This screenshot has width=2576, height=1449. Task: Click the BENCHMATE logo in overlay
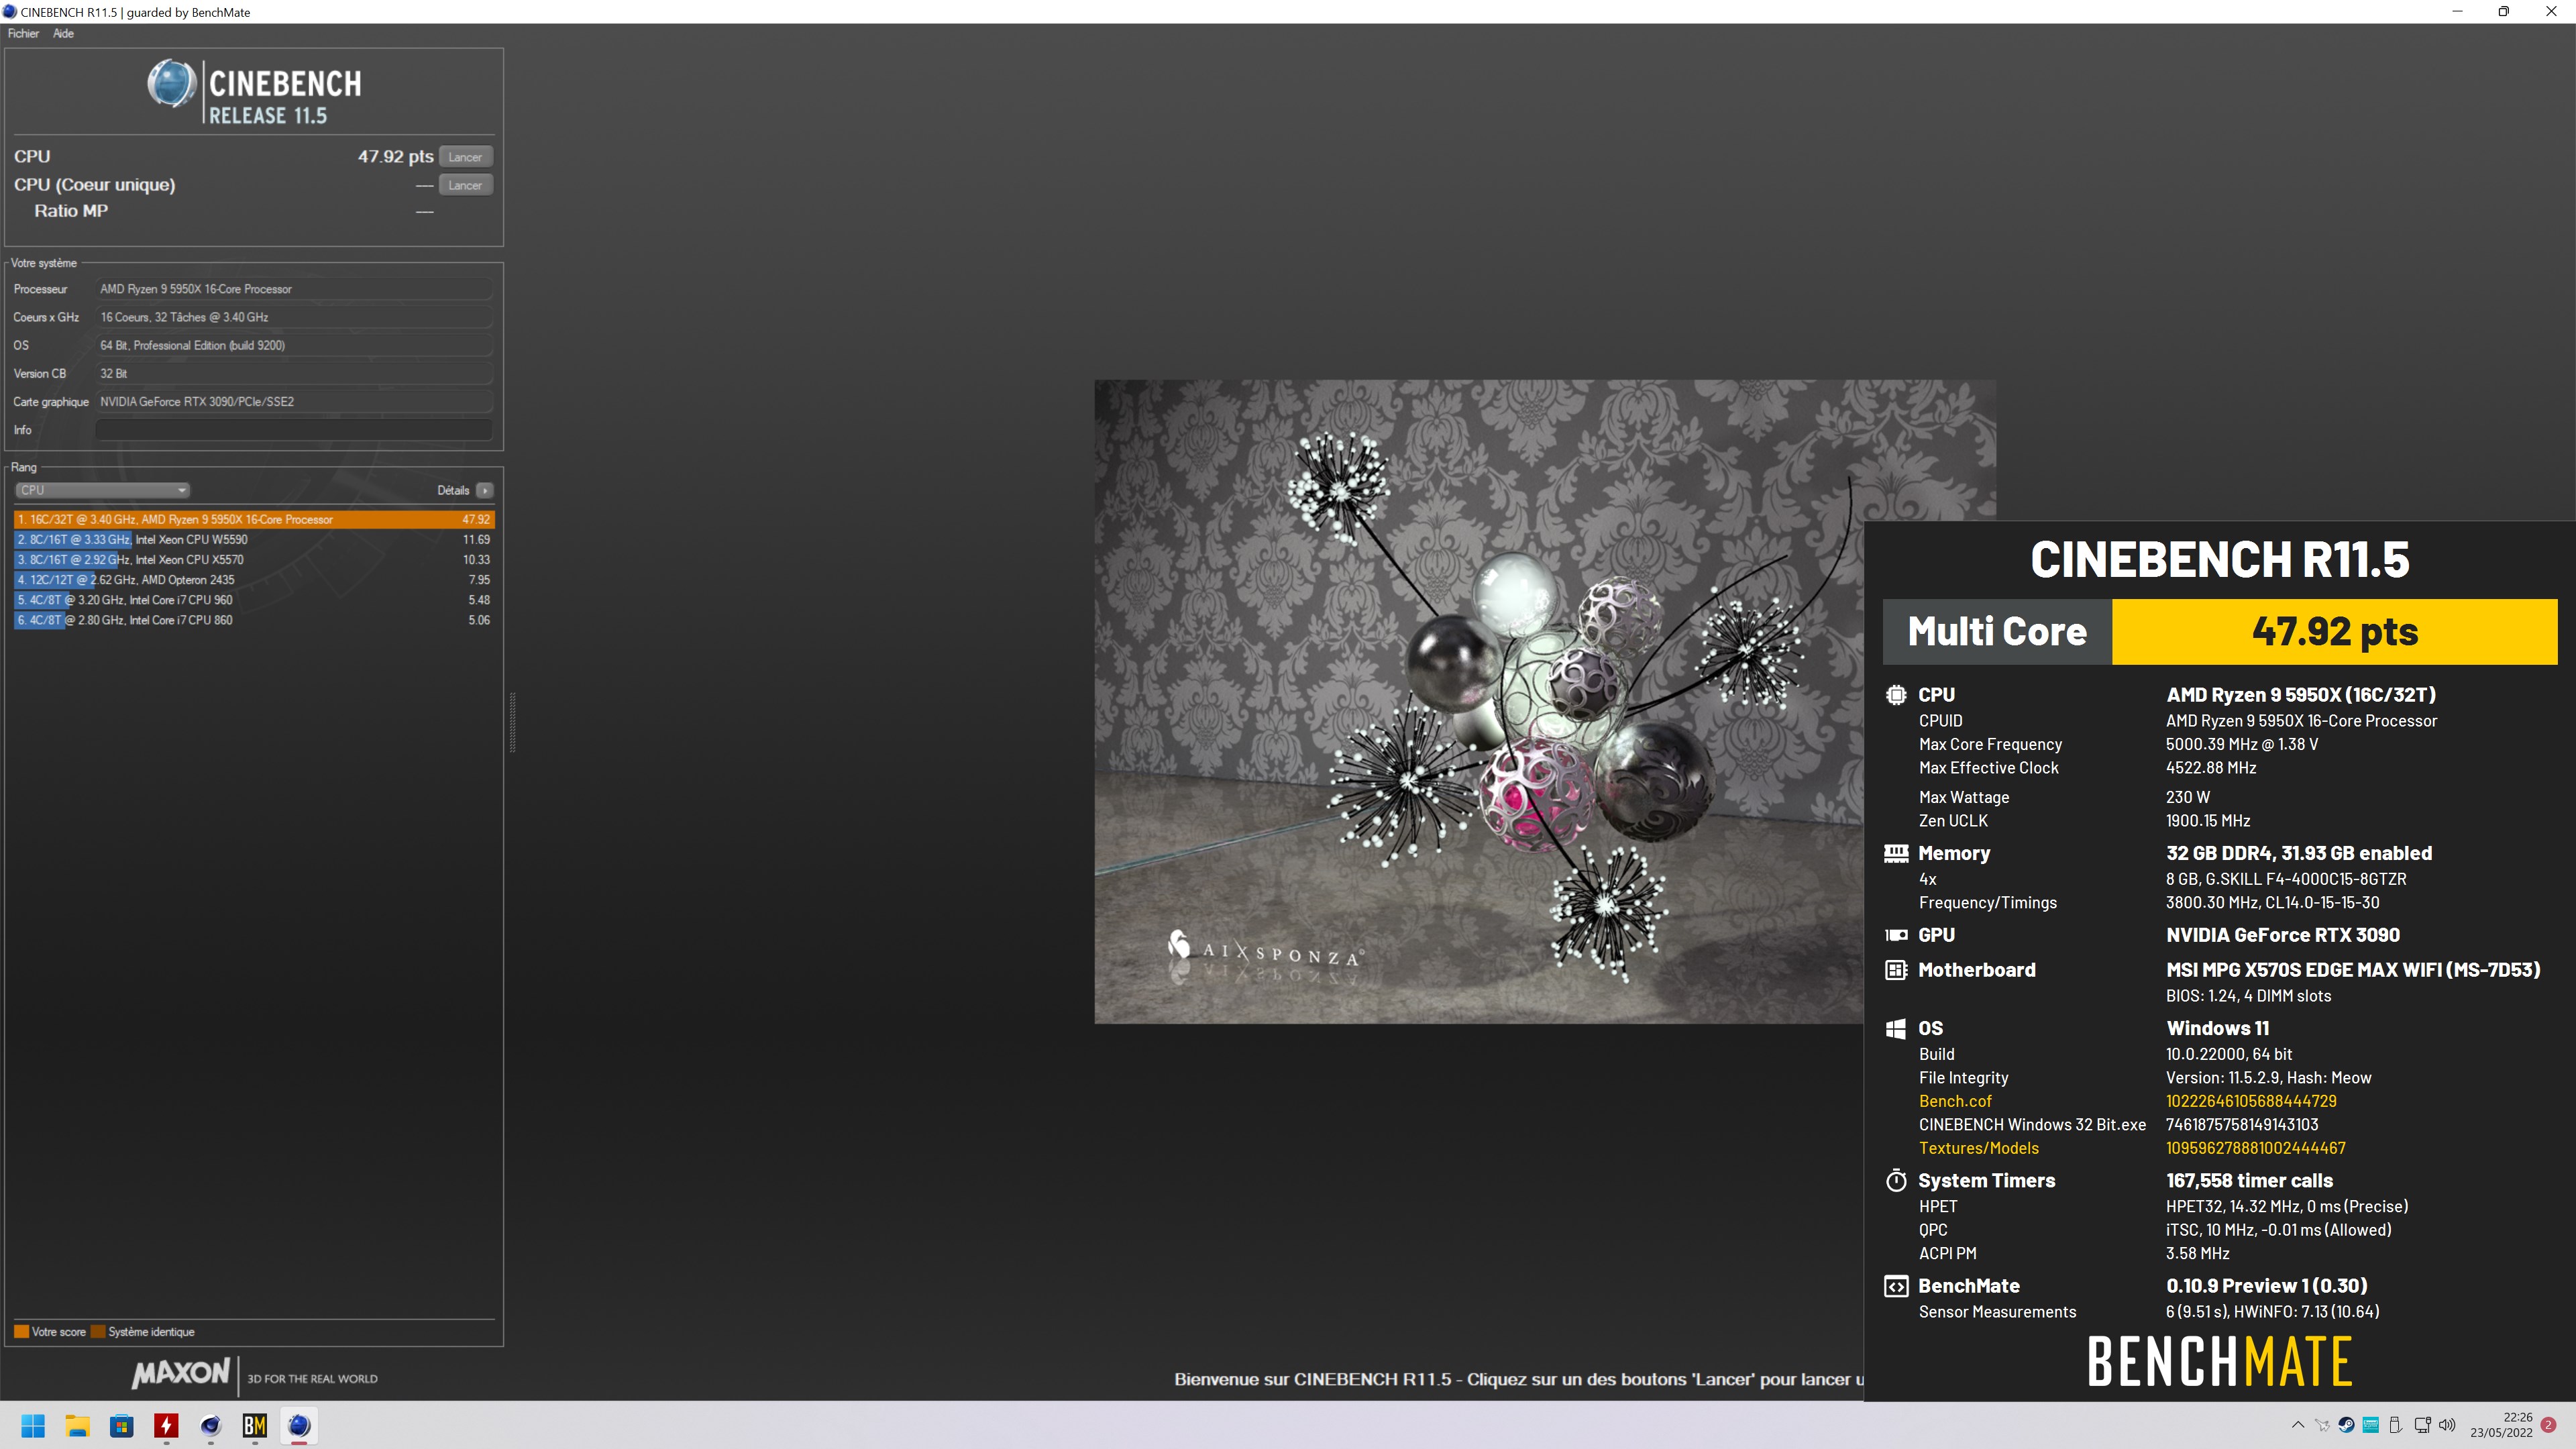(2220, 1362)
